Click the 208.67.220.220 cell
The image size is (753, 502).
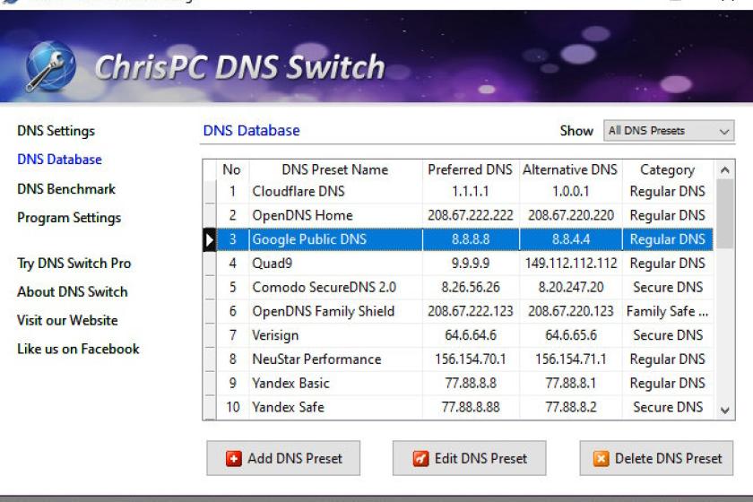coord(570,215)
